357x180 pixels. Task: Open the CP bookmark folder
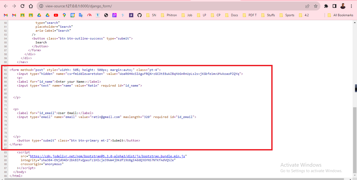point(216,15)
